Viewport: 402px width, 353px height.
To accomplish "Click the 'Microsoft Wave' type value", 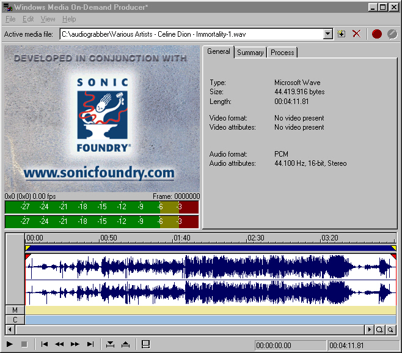I will pos(298,83).
